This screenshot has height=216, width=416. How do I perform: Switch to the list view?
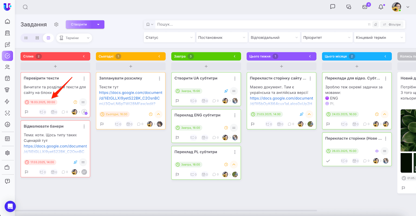tap(26, 38)
